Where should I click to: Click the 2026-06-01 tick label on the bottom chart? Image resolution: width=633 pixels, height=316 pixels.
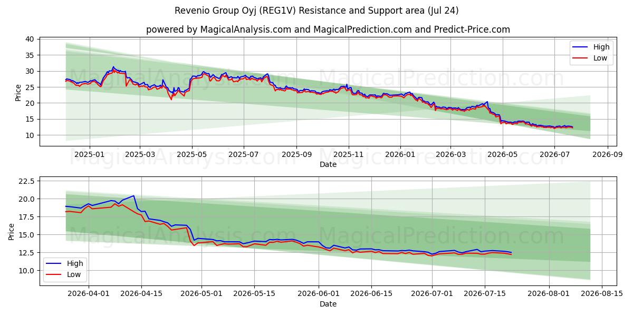[319, 294]
